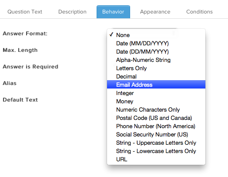
Task: Select URL at the list bottom
Action: click(156, 160)
